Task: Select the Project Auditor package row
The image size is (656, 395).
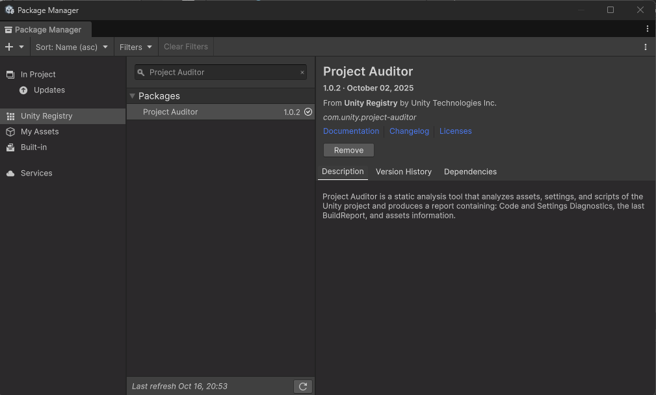Action: click(220, 112)
